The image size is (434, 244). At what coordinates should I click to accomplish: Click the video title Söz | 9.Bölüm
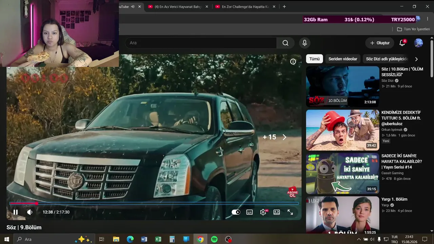[24, 227]
